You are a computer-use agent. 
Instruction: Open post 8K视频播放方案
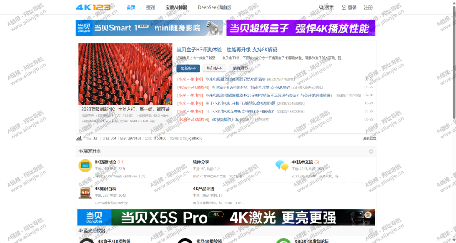tap(225, 119)
